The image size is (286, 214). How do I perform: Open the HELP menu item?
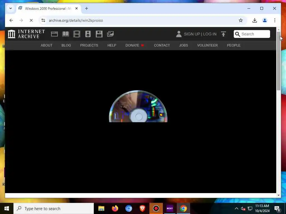(x=112, y=45)
